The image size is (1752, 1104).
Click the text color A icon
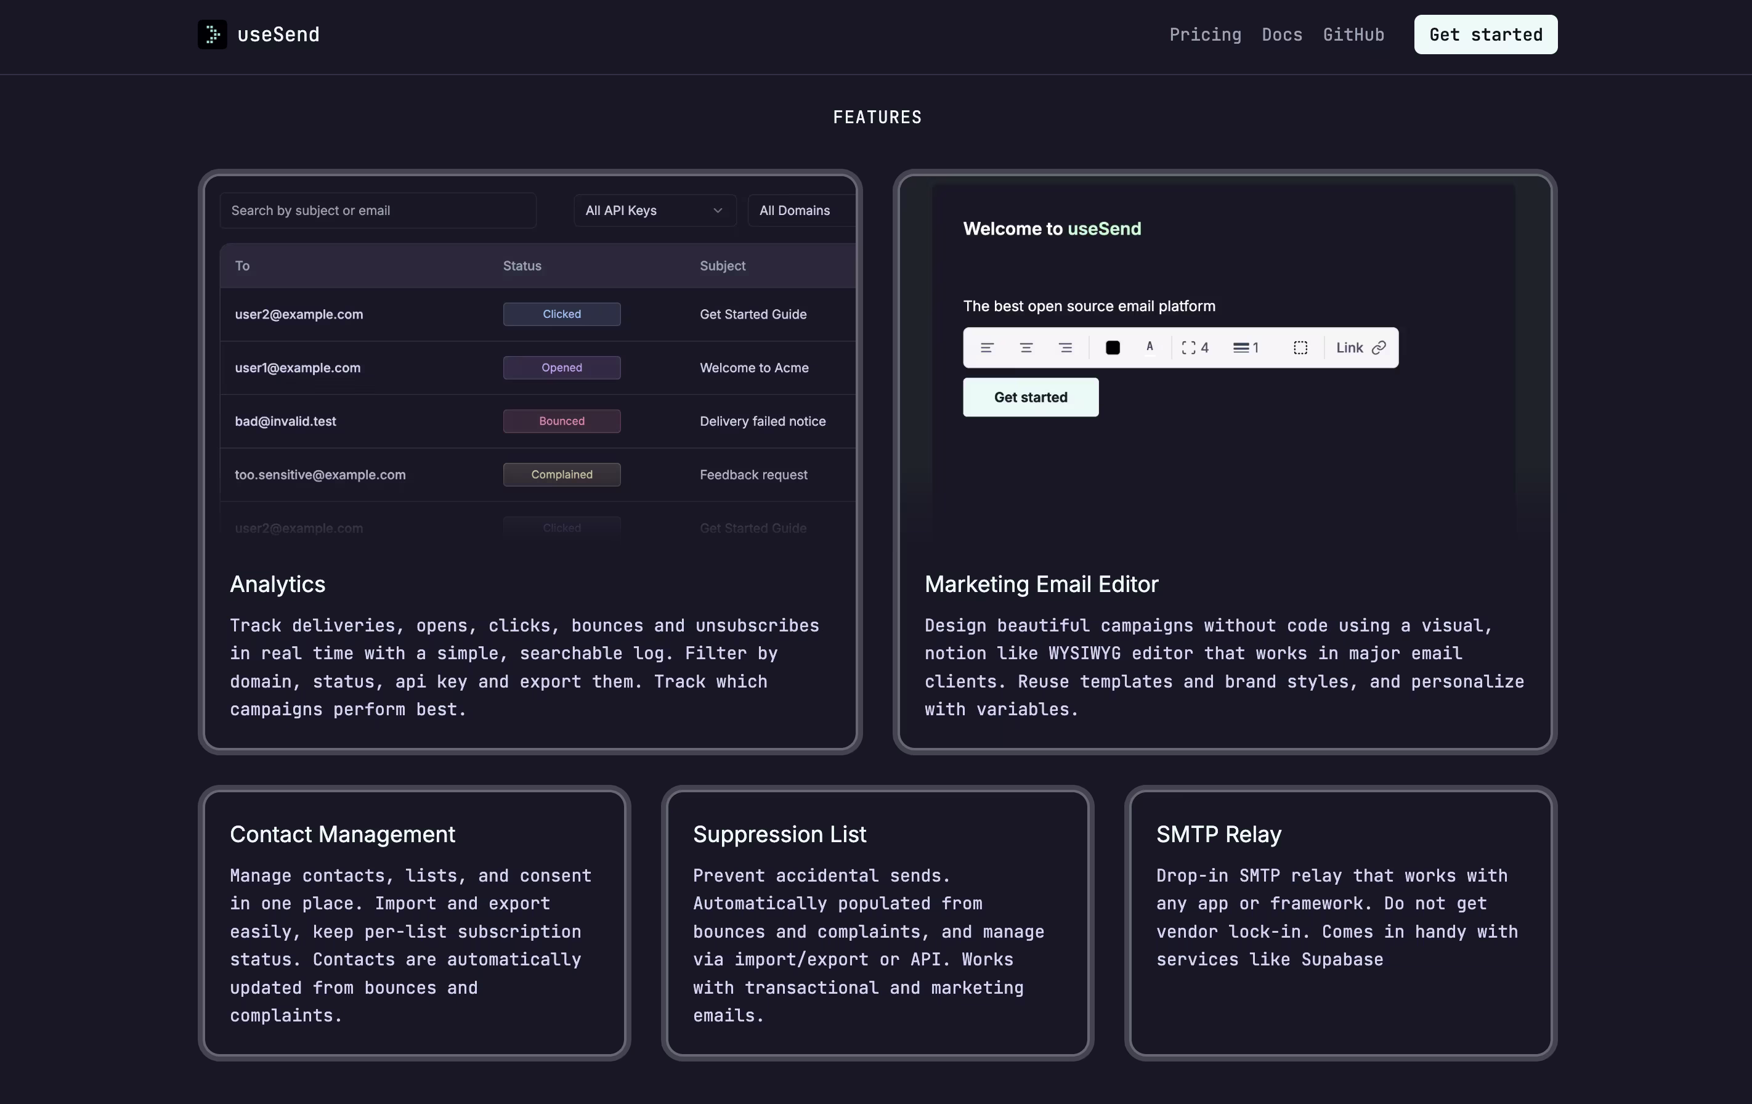tap(1150, 347)
